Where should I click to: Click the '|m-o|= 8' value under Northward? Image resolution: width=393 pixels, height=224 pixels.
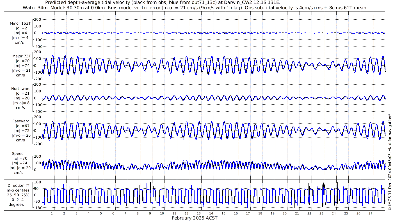point(21,103)
